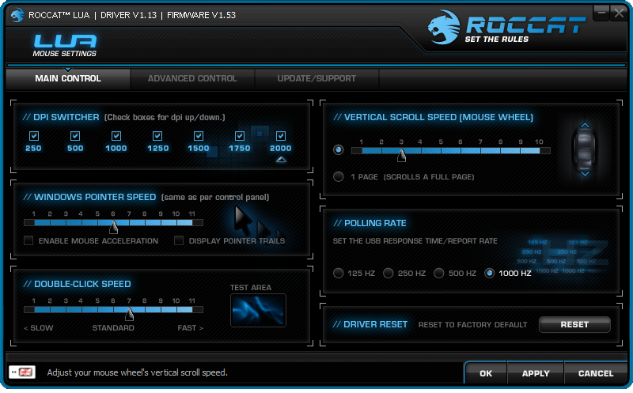The image size is (633, 393).
Task: Minimize the ROCCAT LUA window
Action: [x=601, y=13]
